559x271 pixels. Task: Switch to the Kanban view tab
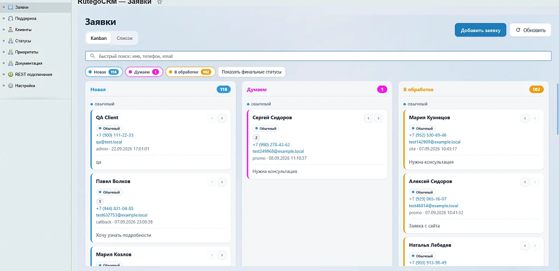(99, 38)
